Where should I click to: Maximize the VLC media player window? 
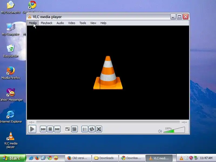pos(179,17)
